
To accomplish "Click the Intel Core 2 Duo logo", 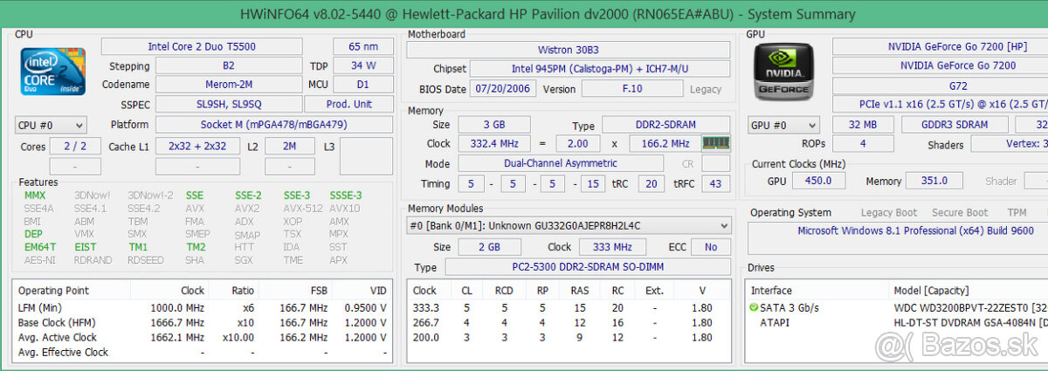I will click(53, 72).
